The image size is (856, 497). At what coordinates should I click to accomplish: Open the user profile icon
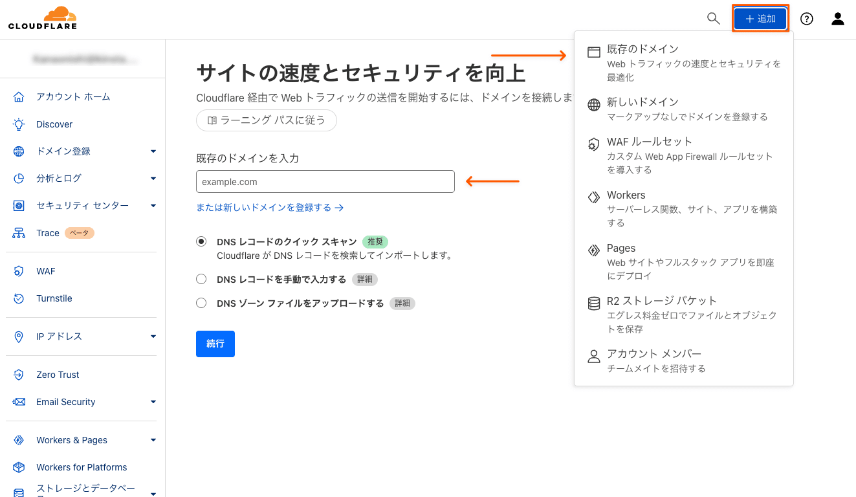point(838,19)
